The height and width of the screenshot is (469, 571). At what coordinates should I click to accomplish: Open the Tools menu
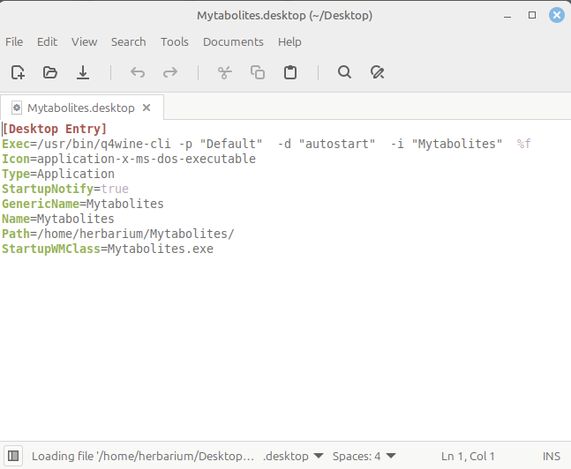pos(175,41)
